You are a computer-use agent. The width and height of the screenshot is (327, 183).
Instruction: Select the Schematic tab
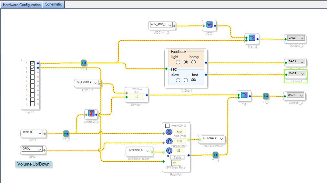[x=54, y=5]
